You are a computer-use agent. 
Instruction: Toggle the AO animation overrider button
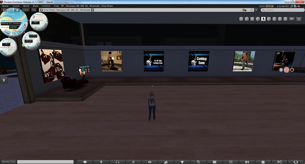279,162
